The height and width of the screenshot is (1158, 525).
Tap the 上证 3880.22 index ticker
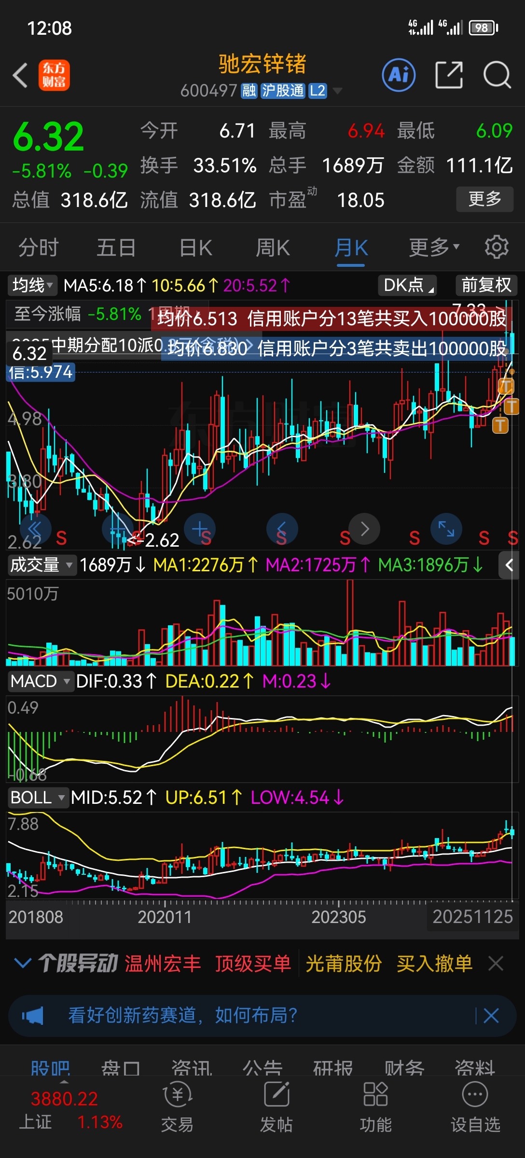click(x=70, y=1110)
